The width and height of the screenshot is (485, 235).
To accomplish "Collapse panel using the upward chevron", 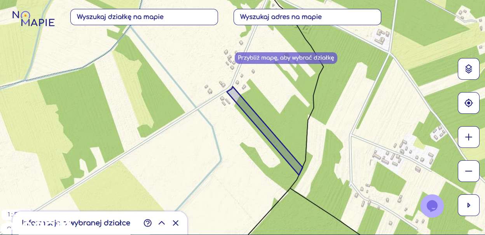I will pos(162,223).
